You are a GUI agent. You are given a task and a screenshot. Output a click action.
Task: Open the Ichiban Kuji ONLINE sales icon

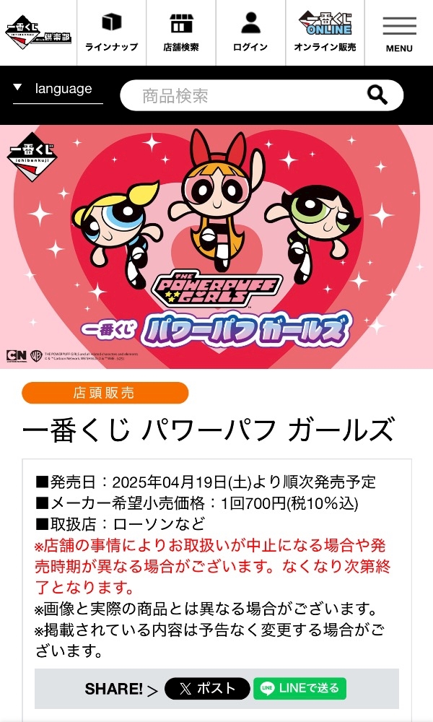325,23
